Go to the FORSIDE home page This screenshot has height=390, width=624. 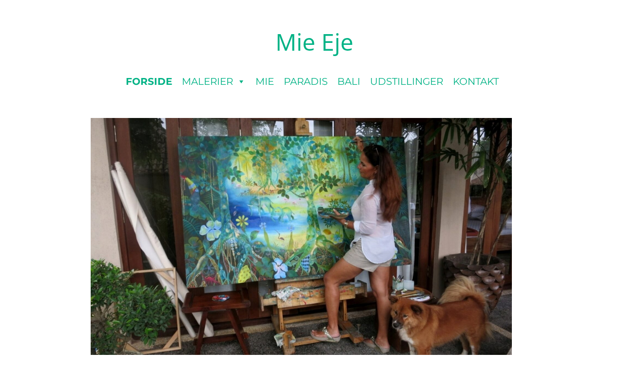(x=149, y=81)
